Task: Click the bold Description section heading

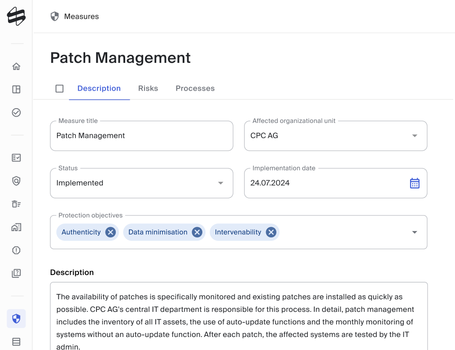Action: (72, 272)
